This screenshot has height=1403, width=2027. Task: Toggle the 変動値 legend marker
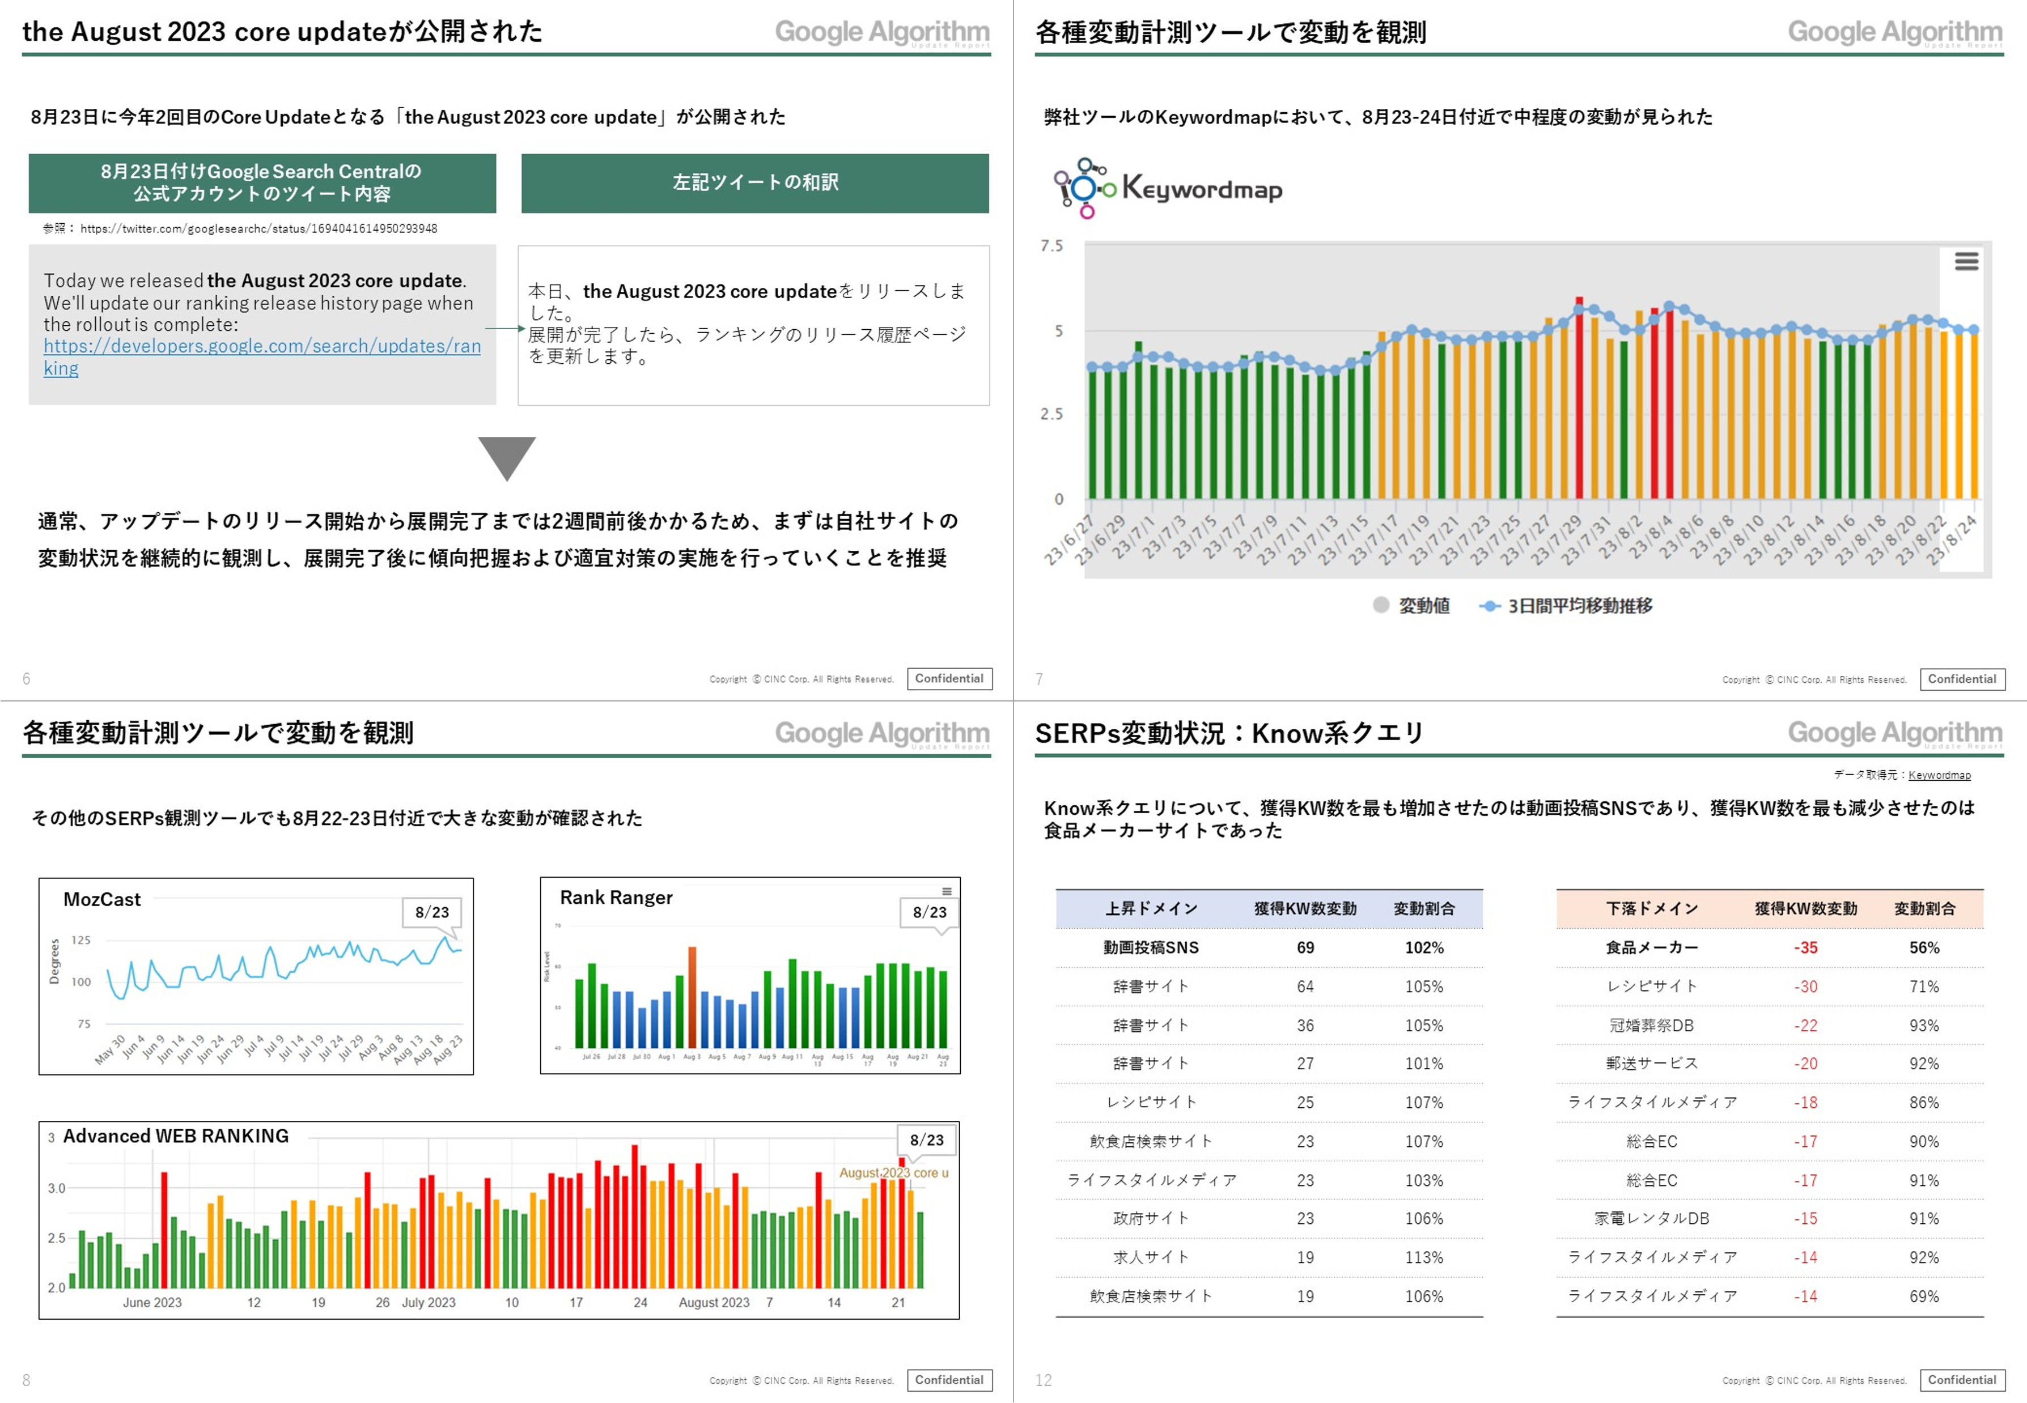(1381, 605)
